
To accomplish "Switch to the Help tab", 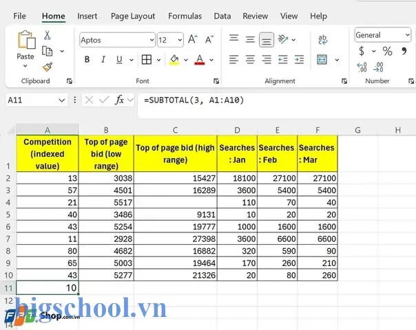I will point(318,16).
